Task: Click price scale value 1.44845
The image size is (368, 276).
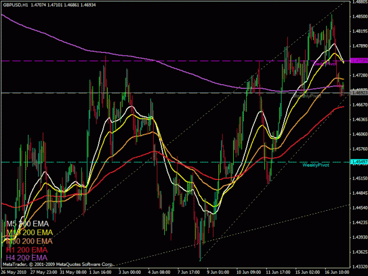Action: 360,193
